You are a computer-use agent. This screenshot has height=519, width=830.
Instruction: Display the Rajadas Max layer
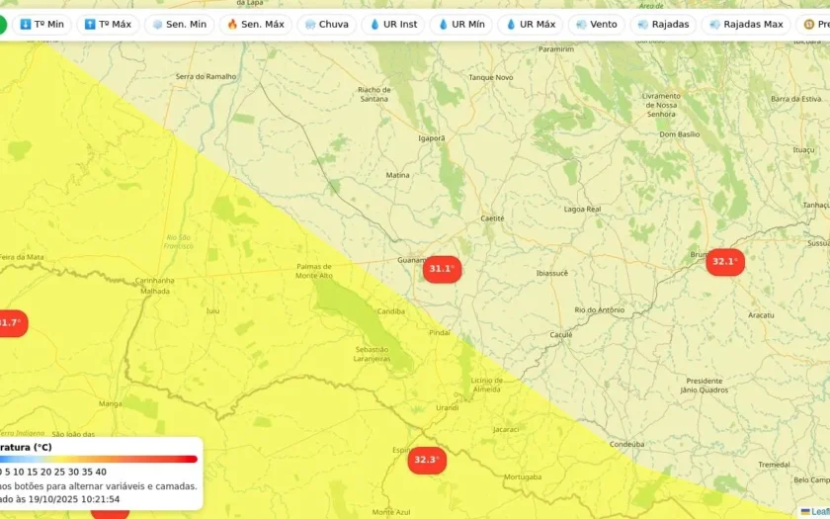click(746, 25)
